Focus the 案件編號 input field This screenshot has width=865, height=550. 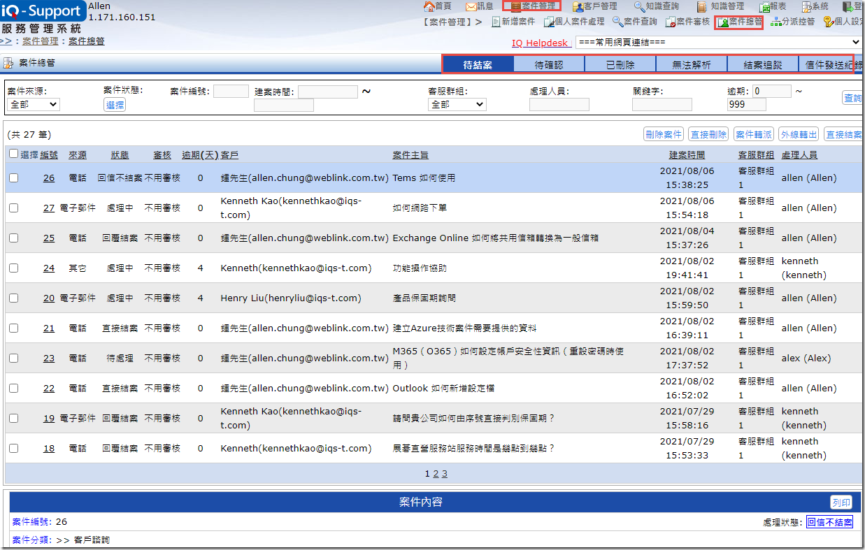(231, 92)
